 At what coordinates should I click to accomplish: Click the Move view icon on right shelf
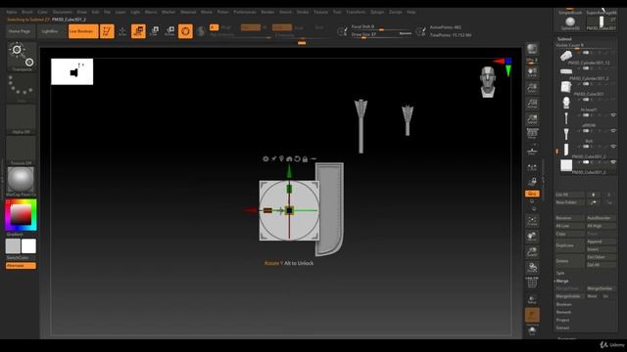pyautogui.click(x=532, y=237)
